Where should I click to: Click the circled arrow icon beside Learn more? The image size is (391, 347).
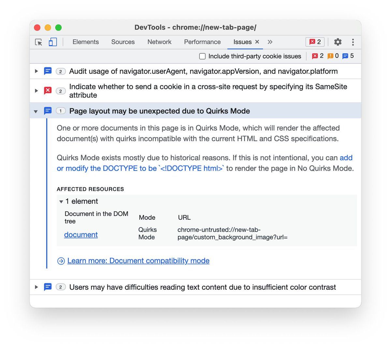61,261
